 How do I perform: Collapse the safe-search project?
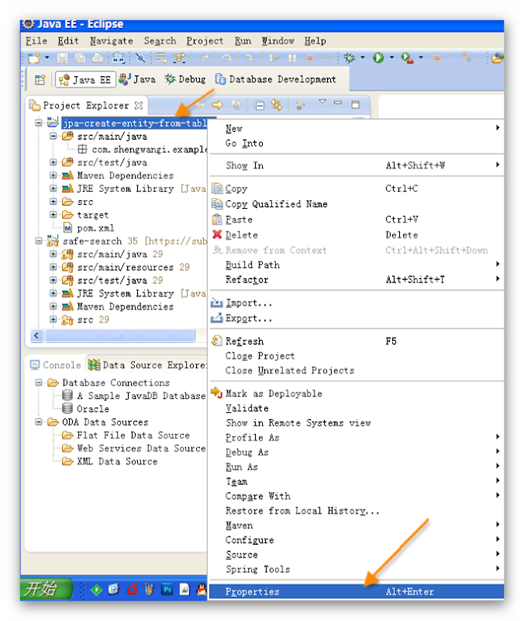point(38,241)
